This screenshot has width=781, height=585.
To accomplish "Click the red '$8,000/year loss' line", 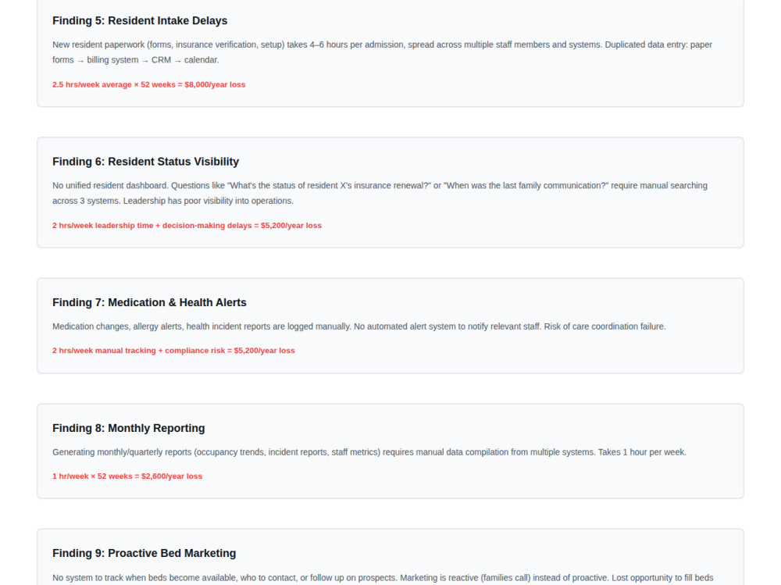I will point(149,84).
